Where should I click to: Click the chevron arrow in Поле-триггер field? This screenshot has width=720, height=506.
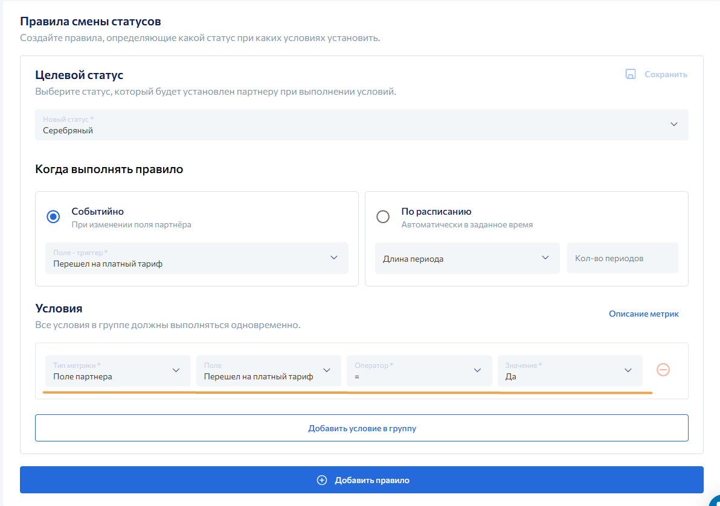[x=334, y=258]
